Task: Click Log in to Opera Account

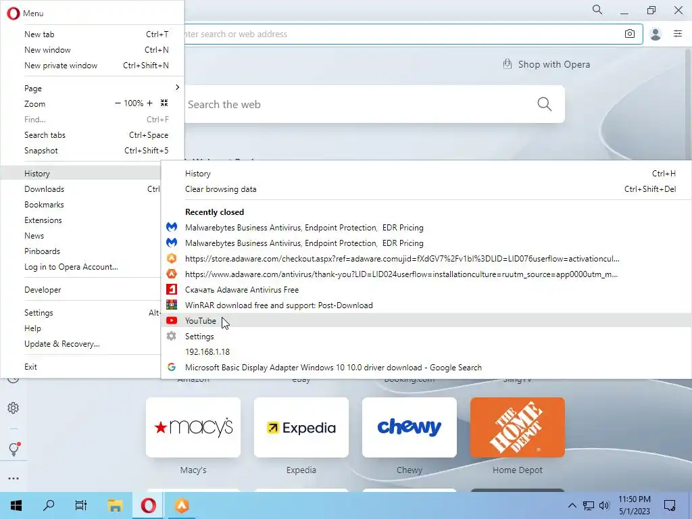Action: [x=80, y=266]
